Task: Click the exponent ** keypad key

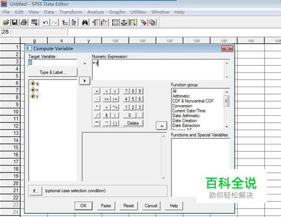Action: point(97,123)
